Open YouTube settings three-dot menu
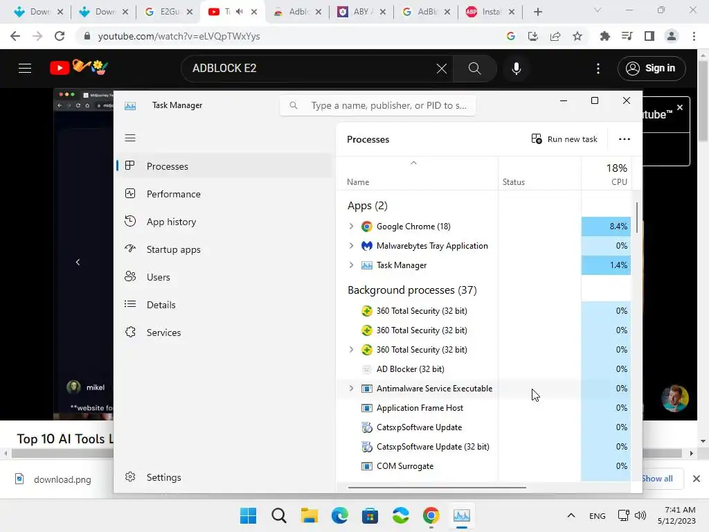Viewport: 709px width, 532px height. point(598,69)
